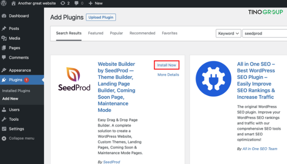Click the All in One SEO Team author link
The image size is (287, 164).
(260, 149)
